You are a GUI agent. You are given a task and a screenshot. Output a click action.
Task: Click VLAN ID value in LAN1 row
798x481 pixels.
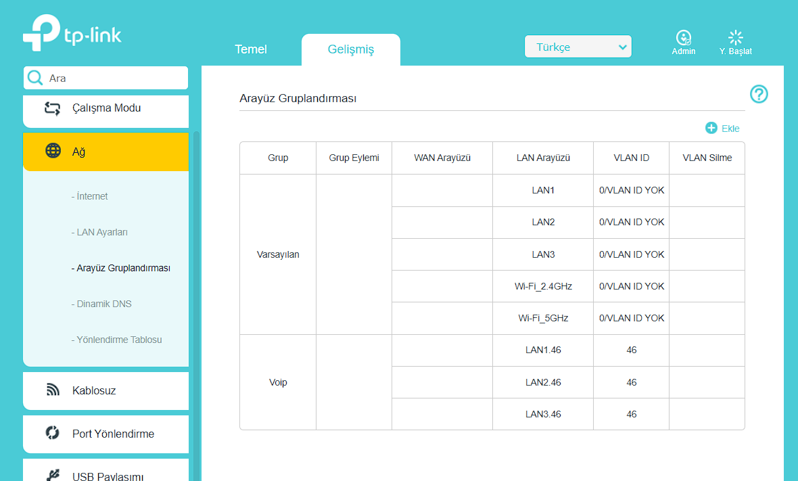click(x=631, y=190)
